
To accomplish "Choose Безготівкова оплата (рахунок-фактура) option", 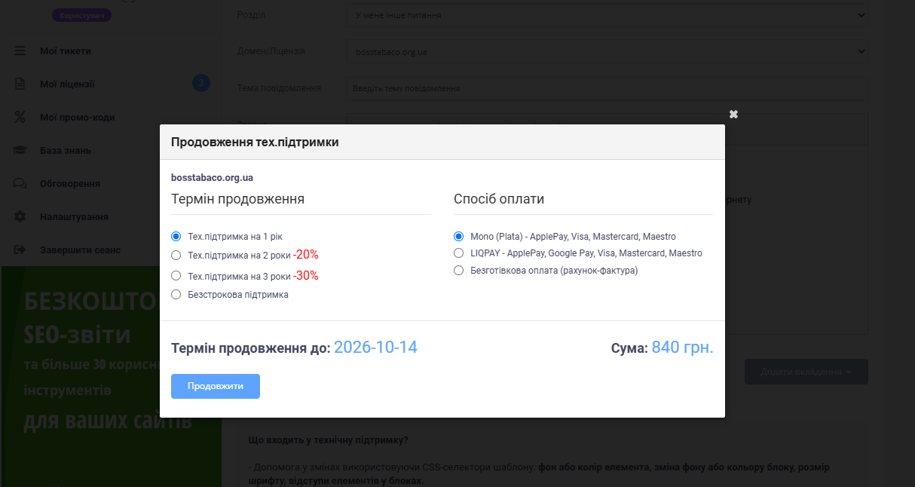I will (458, 271).
